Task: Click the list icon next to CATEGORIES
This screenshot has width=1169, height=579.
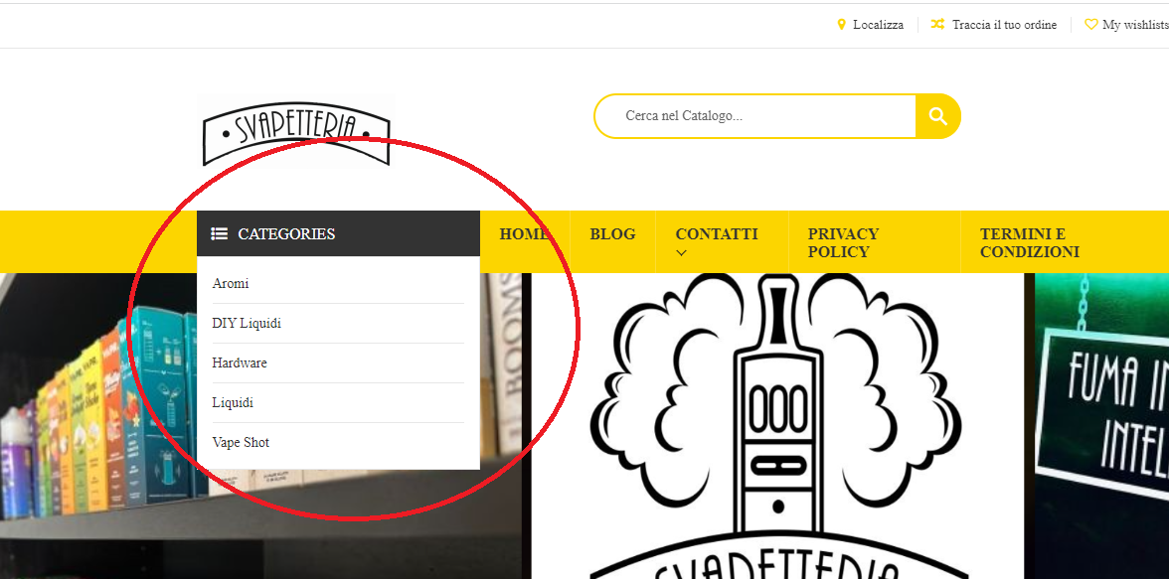Action: pyautogui.click(x=219, y=234)
